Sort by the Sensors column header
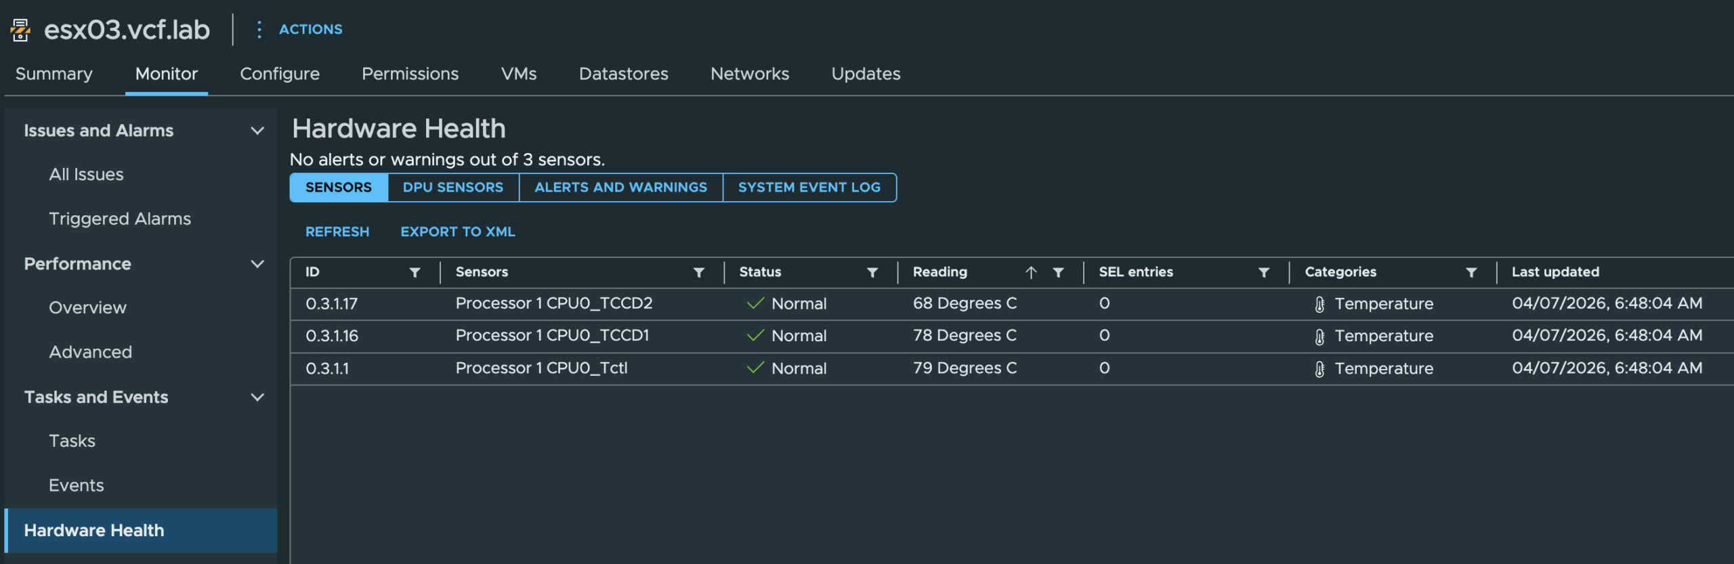1734x564 pixels. pyautogui.click(x=482, y=272)
